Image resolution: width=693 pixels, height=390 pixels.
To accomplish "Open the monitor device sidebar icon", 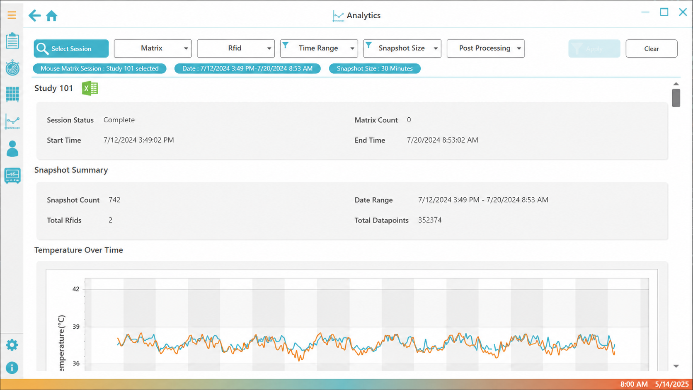I will coord(12,176).
